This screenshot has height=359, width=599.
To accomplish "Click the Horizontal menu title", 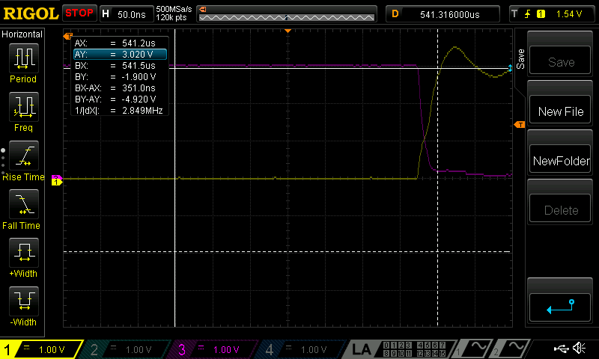I will point(22,34).
